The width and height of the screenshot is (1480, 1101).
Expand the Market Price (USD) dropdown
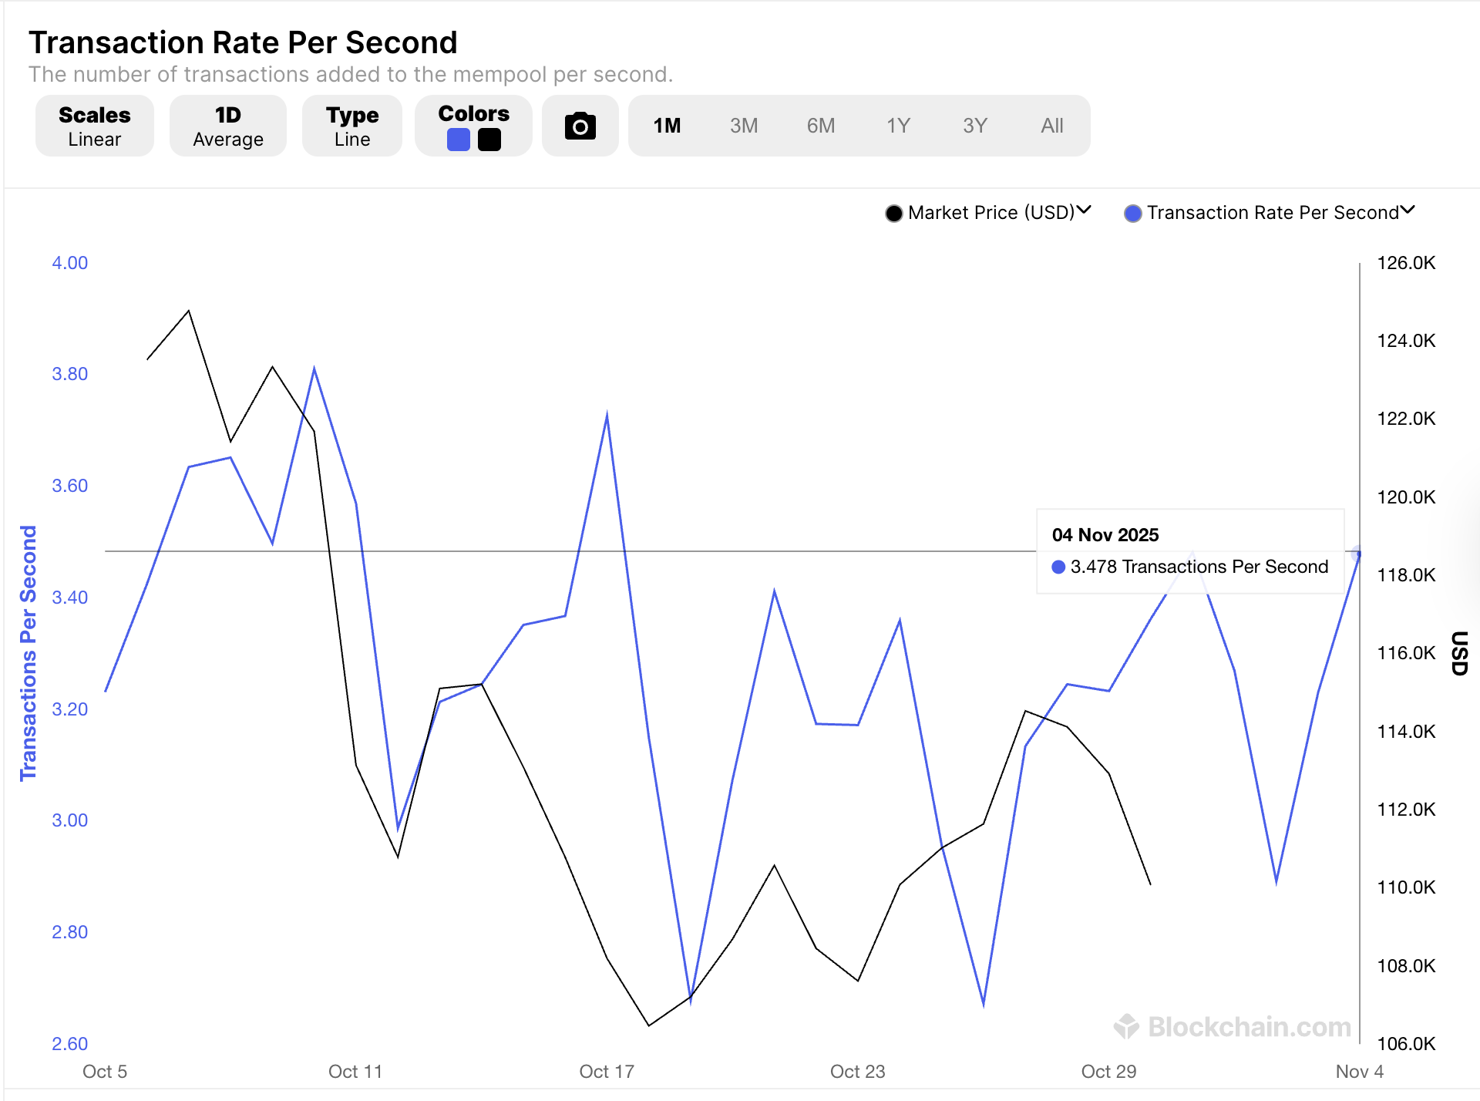click(x=1085, y=210)
